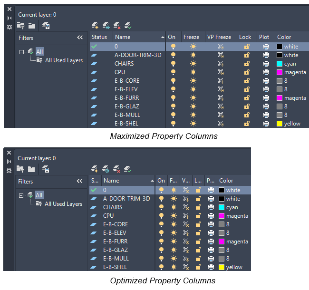Sort by Name column header in lower panel
Image resolution: width=309 pixels, height=290 pixels.
tap(128, 181)
